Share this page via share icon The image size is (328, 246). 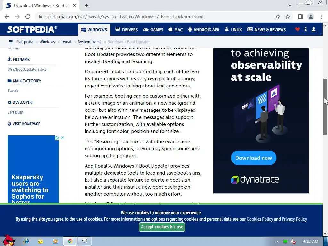click(x=277, y=17)
